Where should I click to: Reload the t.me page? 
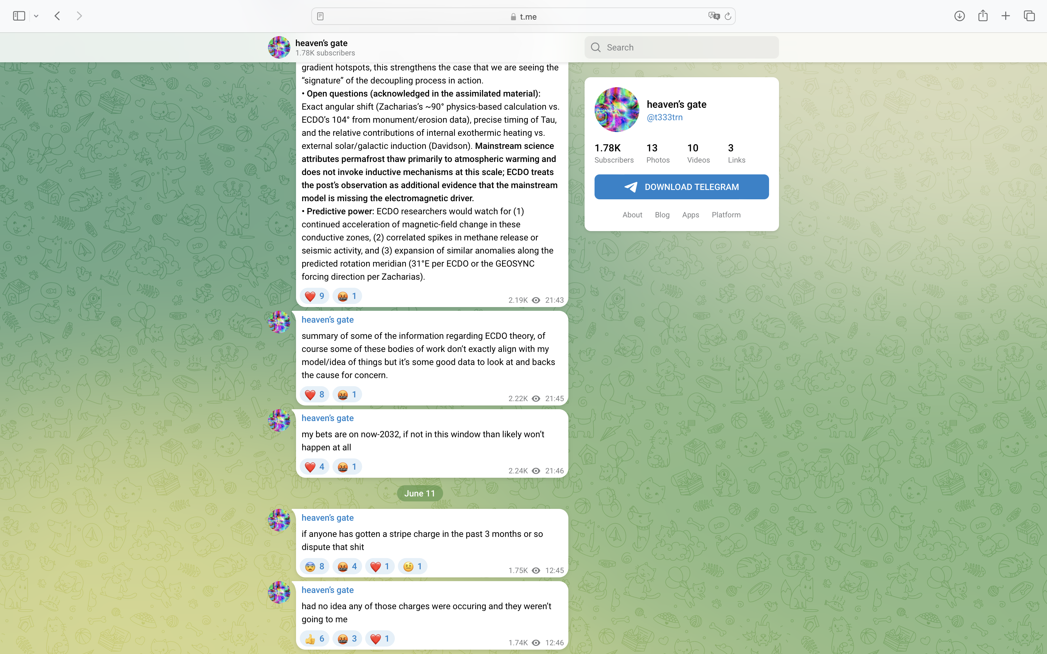point(728,17)
